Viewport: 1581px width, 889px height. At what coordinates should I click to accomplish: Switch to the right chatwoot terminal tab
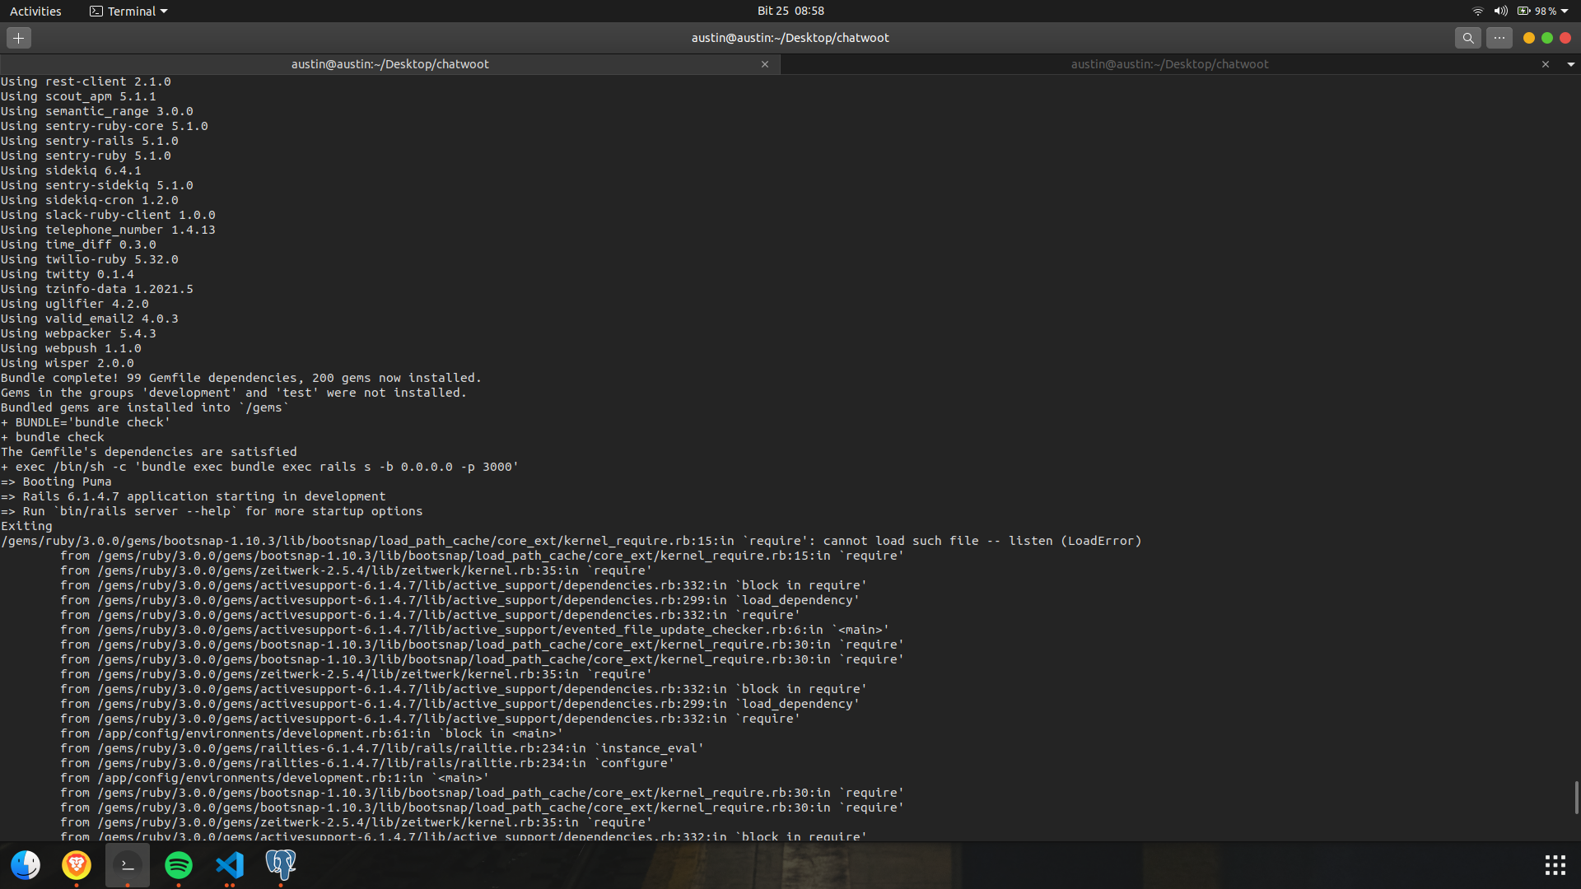click(x=1169, y=64)
